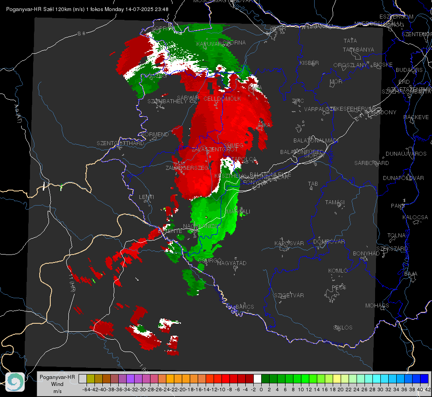Image resolution: width=432 pixels, height=397 pixels.
Task: Choose the dark green swatch beside the white one
Action: pyautogui.click(x=265, y=379)
